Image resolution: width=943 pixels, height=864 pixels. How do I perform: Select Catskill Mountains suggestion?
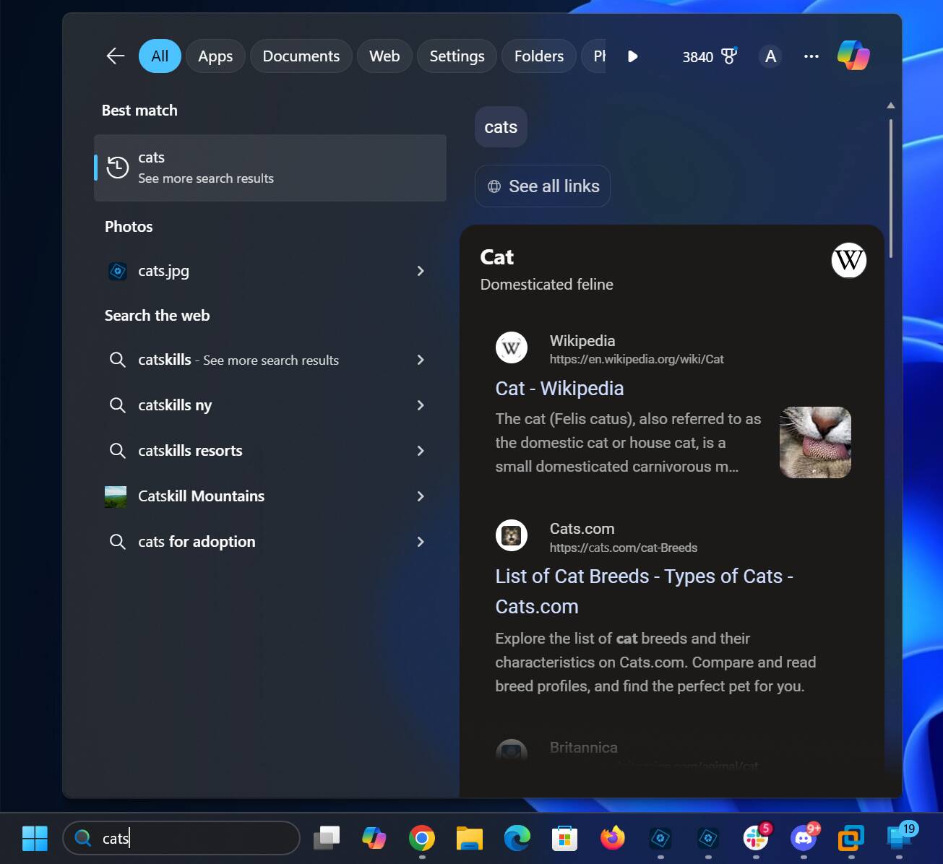(270, 496)
